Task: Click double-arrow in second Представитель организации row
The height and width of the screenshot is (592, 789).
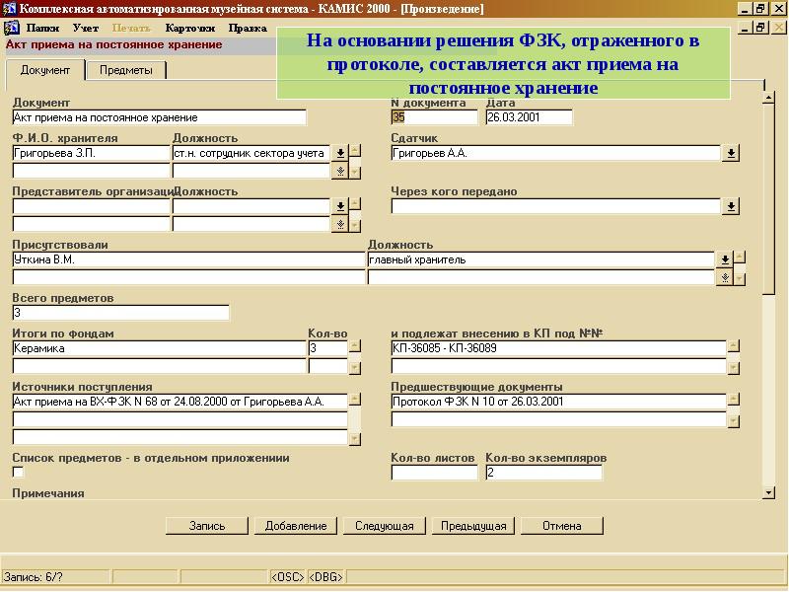Action: point(340,224)
